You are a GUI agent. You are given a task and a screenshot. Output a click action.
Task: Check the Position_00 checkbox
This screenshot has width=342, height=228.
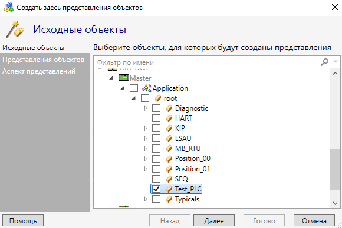(156, 158)
